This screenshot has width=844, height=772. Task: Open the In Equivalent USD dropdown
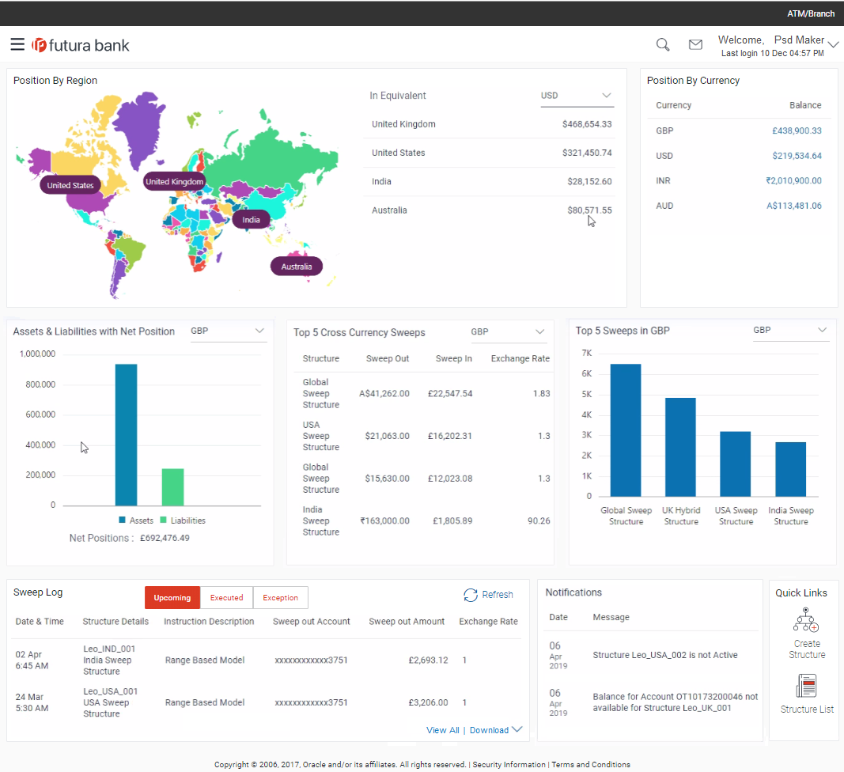tap(577, 96)
